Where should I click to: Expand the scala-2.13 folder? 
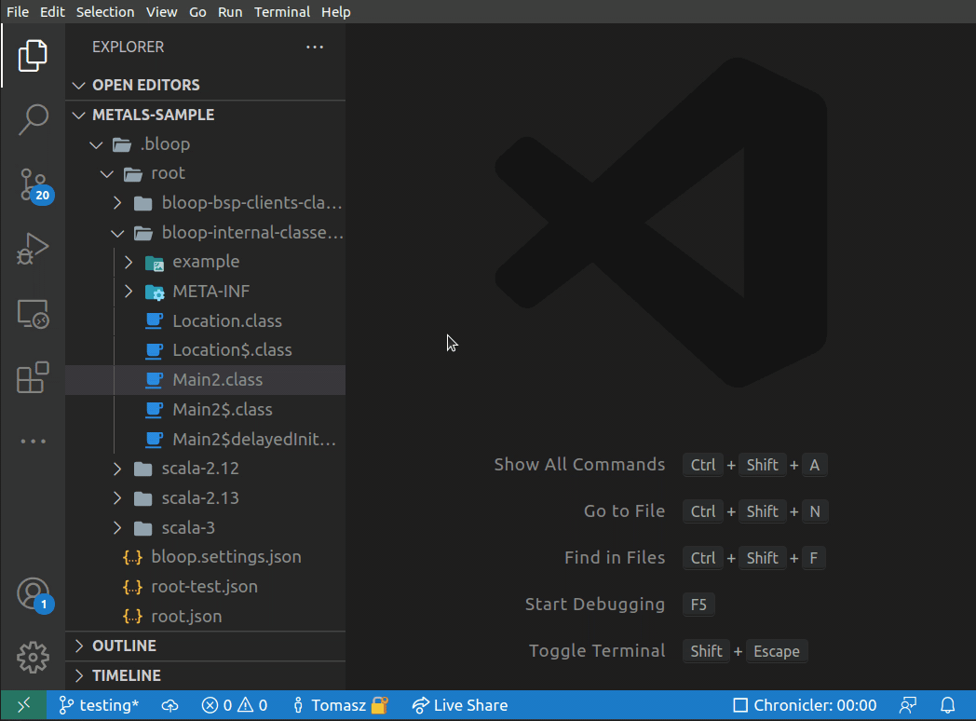[206, 498]
